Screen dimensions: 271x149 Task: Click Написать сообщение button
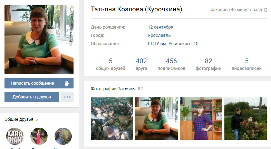(x=32, y=83)
